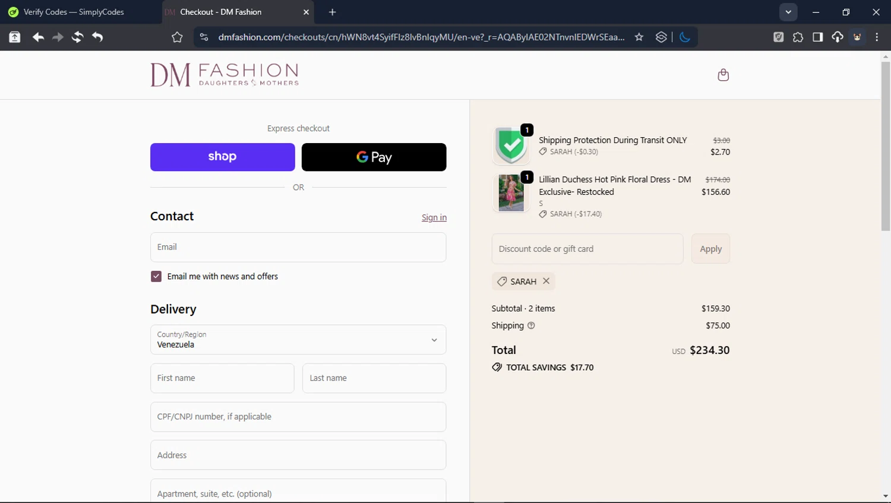Click the layered stack icon in address bar

pyautogui.click(x=661, y=37)
